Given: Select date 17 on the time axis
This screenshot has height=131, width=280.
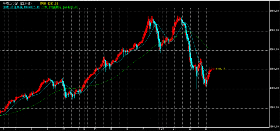Looking at the screenshot, I should click(x=143, y=129).
